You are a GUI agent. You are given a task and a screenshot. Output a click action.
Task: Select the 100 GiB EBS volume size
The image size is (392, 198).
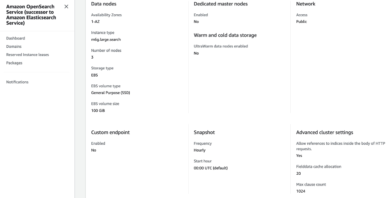[x=98, y=110]
